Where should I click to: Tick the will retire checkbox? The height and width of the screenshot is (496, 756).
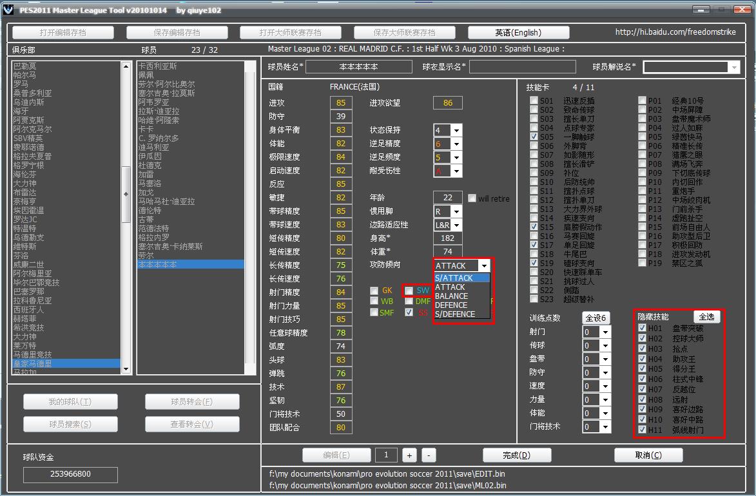point(472,198)
